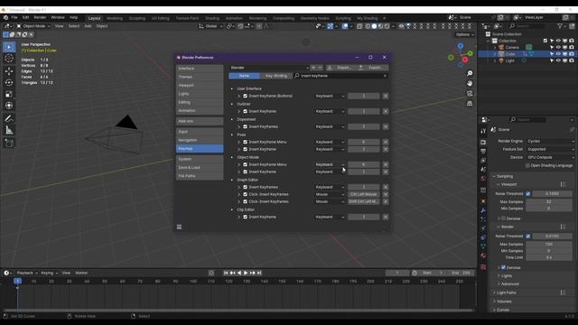Open the Add-ons preferences section
Image resolution: width=578 pixels, height=325 pixels.
click(x=200, y=121)
